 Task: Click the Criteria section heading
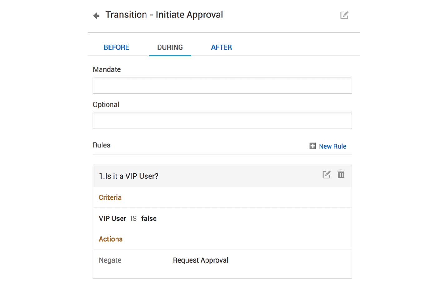coord(110,197)
